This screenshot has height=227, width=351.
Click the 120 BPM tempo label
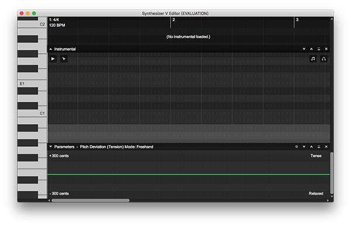click(57, 25)
